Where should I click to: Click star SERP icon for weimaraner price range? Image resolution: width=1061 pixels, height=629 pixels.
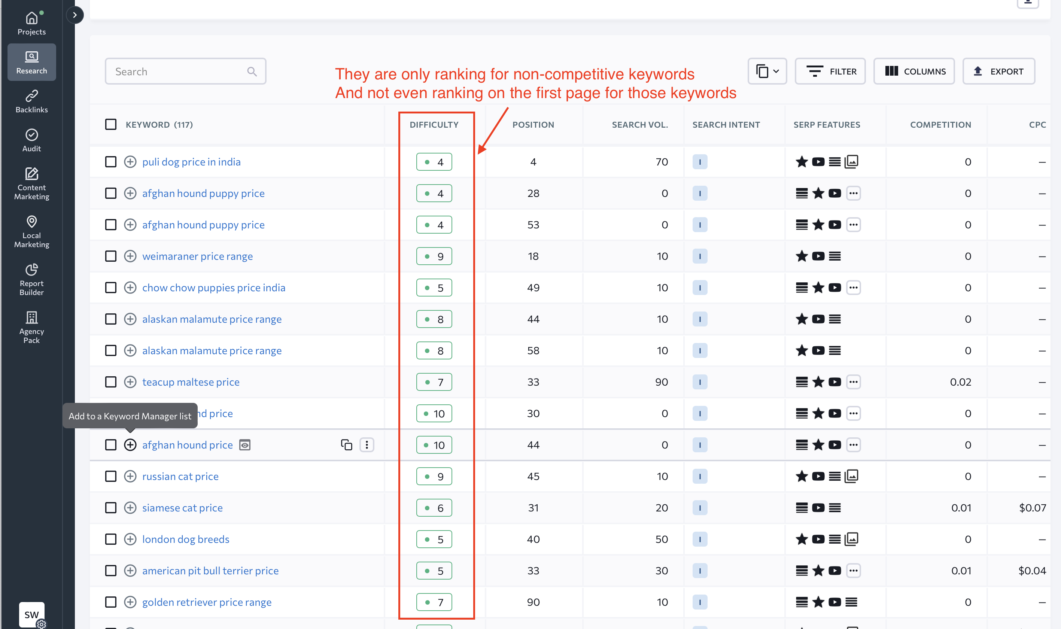coord(802,256)
